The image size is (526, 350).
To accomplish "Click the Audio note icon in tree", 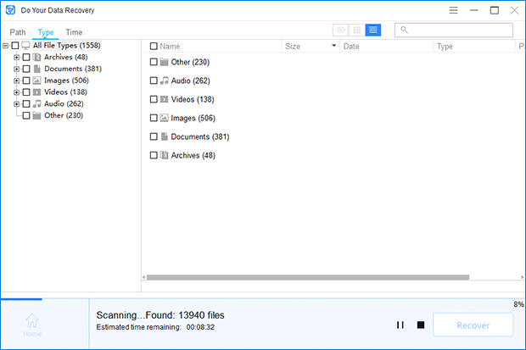I will [36, 104].
